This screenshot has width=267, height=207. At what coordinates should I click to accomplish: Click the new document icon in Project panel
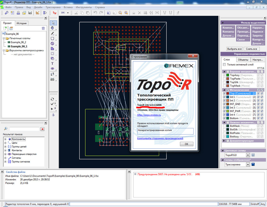[5, 28]
